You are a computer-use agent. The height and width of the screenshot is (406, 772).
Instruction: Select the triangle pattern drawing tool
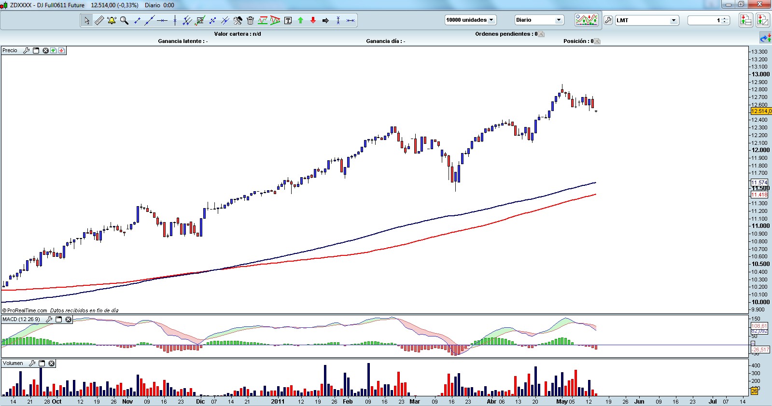click(275, 20)
